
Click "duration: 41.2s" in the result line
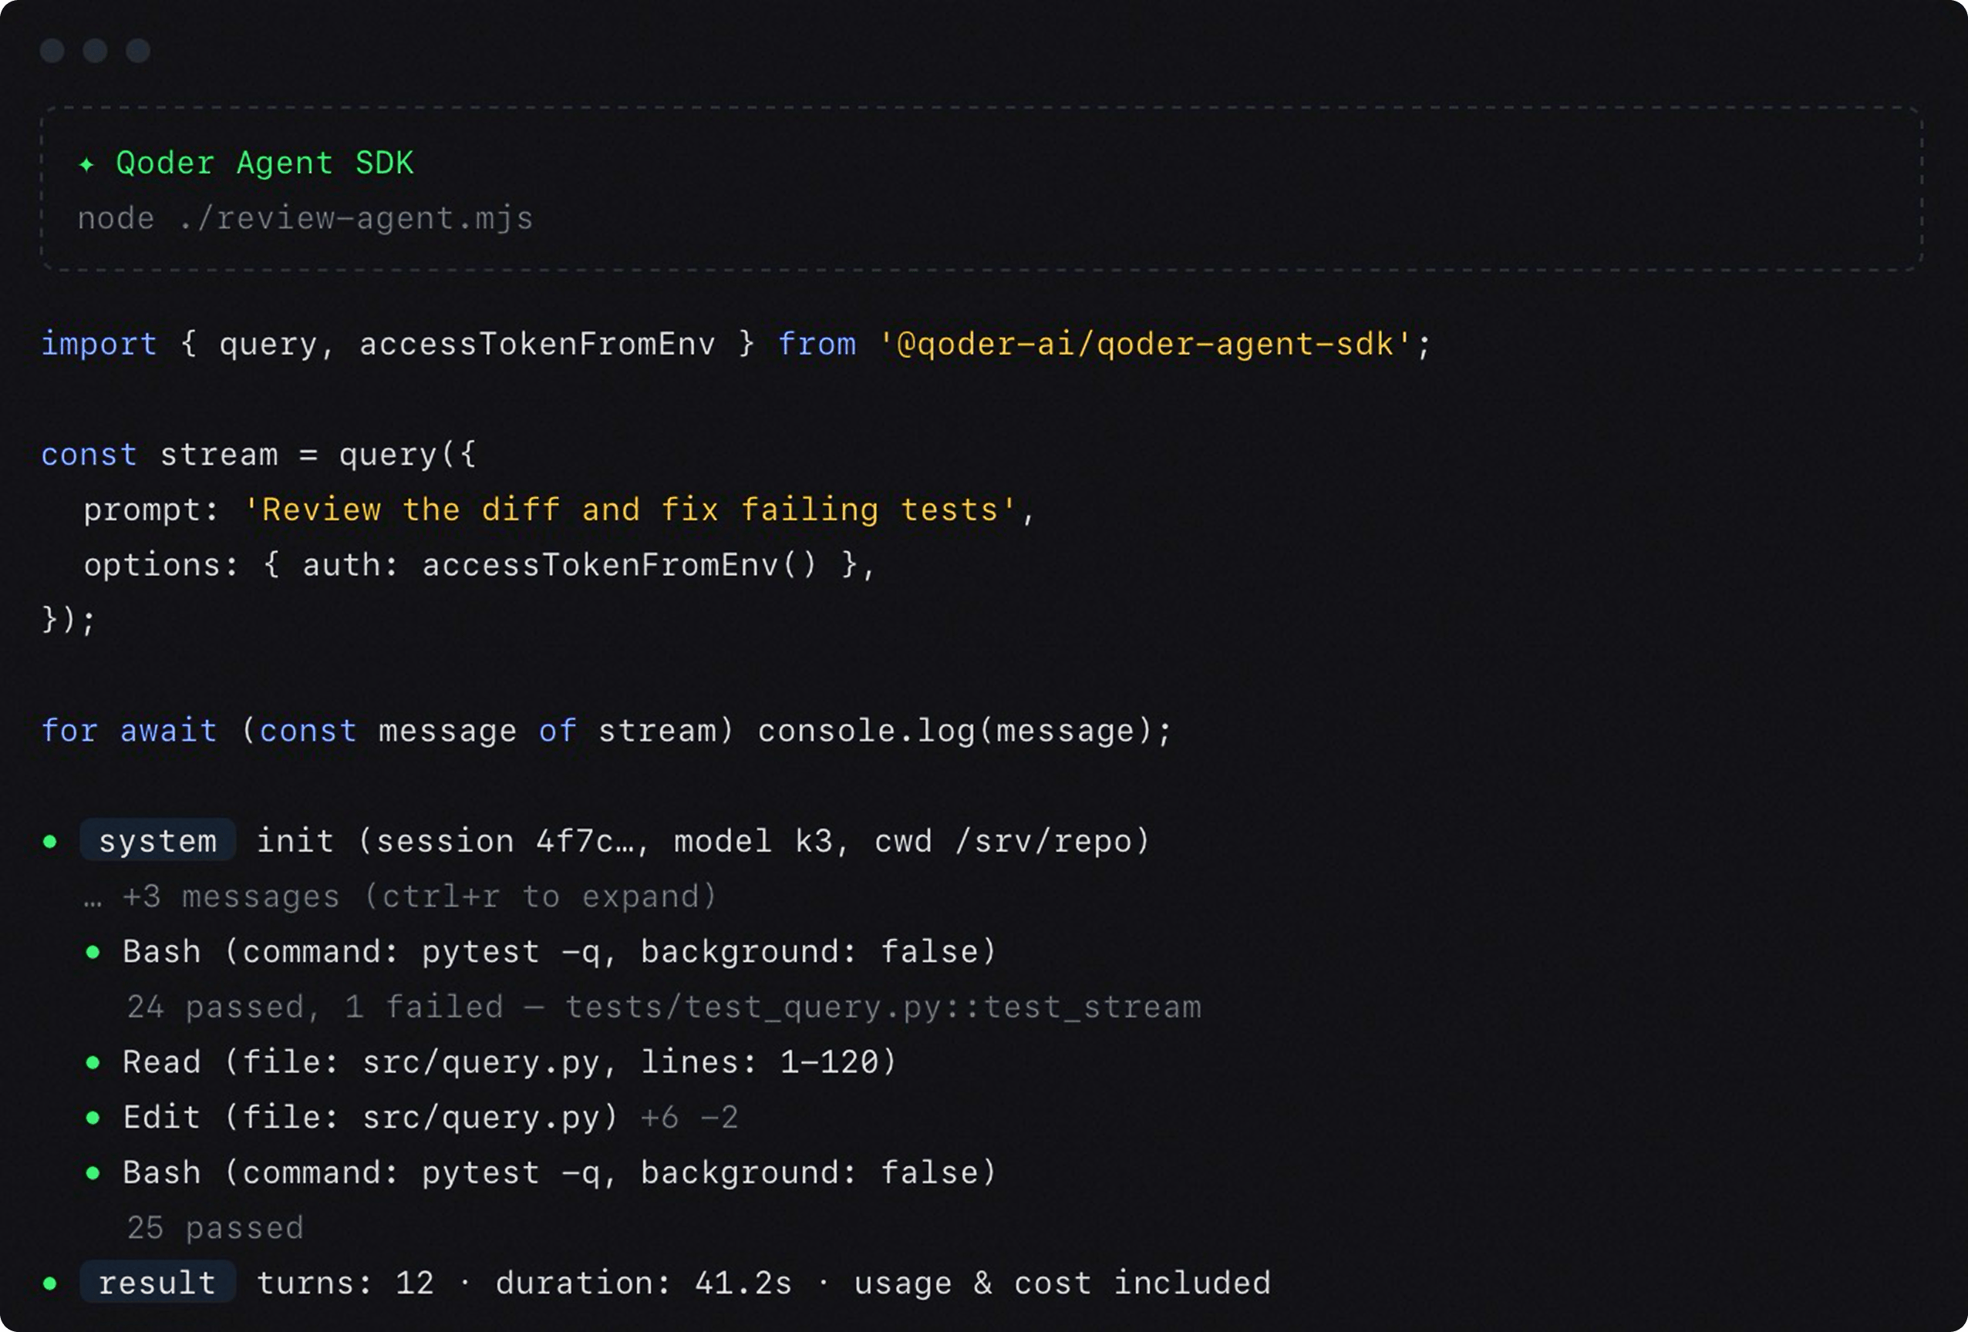click(645, 1283)
